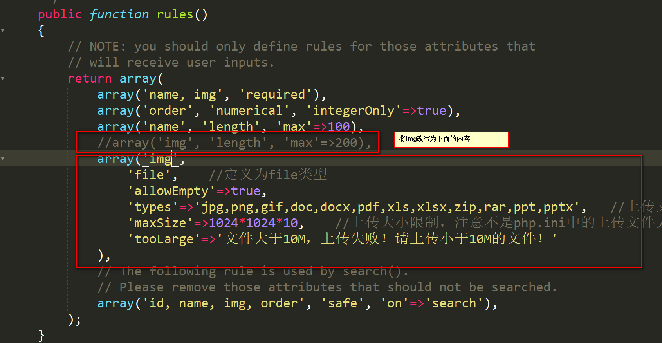
Task: Click 'true' after 'allowEmpty'=>
Action: tap(246, 191)
